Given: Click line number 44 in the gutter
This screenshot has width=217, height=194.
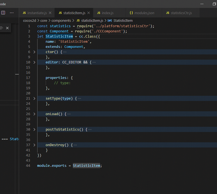Looking at the screenshot, I should [x=28, y=166].
